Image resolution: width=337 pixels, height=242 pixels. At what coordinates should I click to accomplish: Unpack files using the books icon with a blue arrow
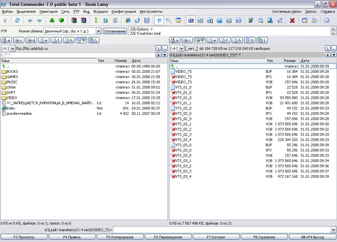coord(84,21)
